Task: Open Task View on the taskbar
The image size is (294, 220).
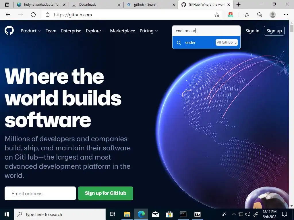Action: [x=112, y=214]
